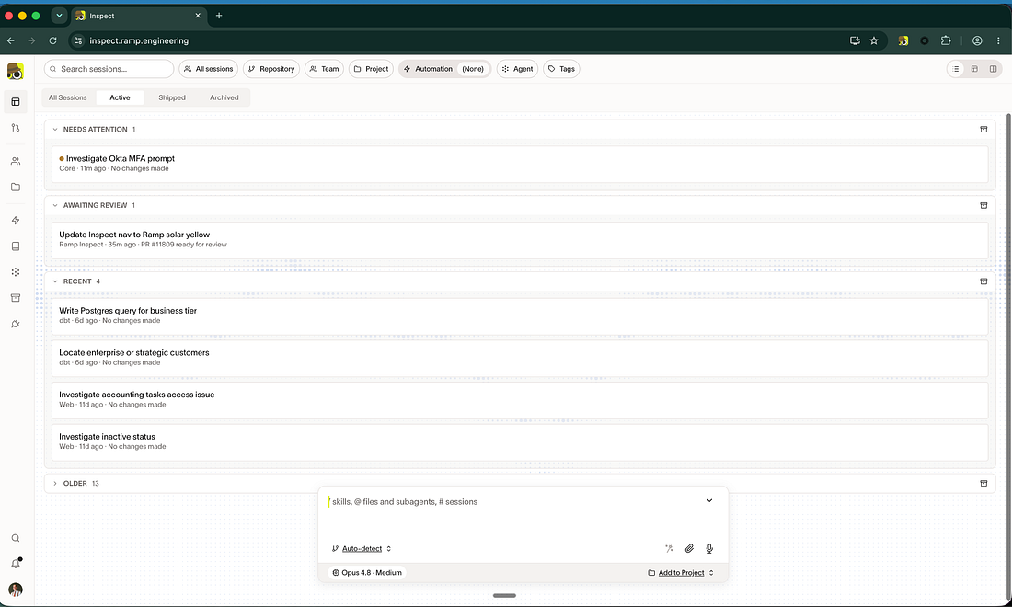
Task: Open Investigate accounting tasks access issue session
Action: click(520, 400)
